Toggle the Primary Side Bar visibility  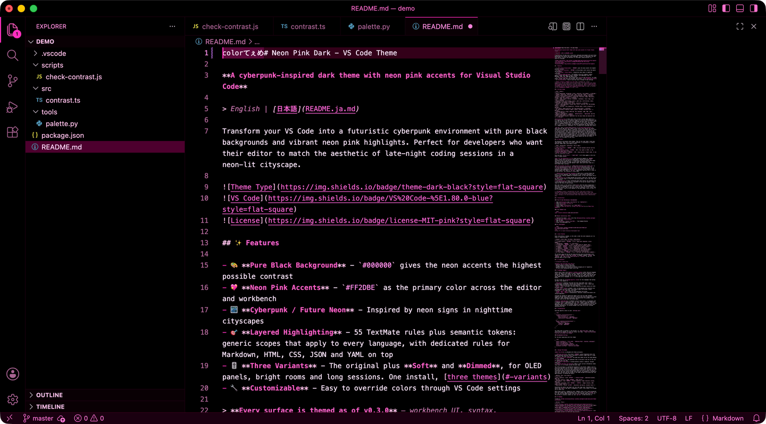click(x=726, y=9)
